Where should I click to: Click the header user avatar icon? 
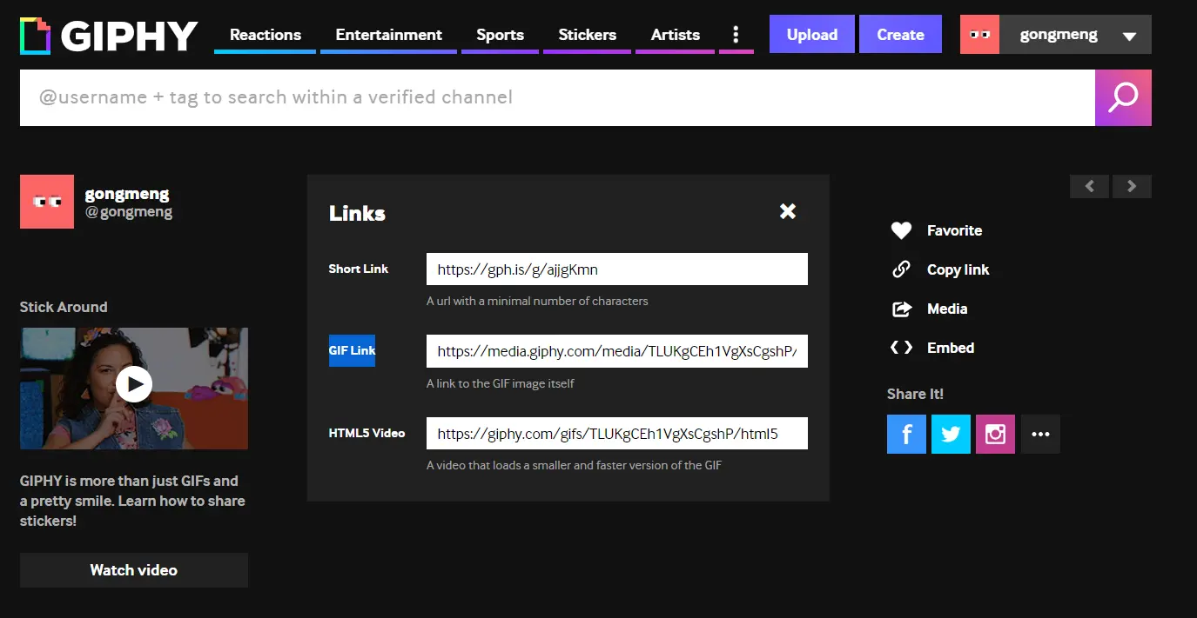pos(979,34)
